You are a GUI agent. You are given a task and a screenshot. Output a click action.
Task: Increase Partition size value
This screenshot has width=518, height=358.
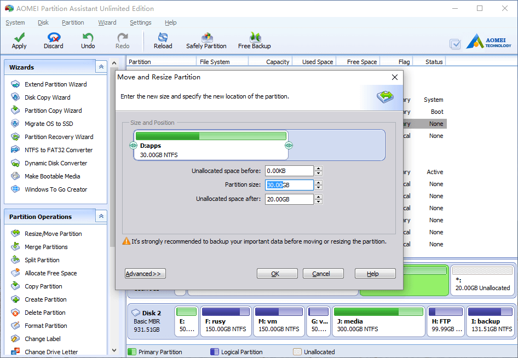(x=319, y=182)
